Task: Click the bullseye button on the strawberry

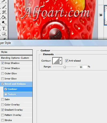Action: tap(55, 34)
